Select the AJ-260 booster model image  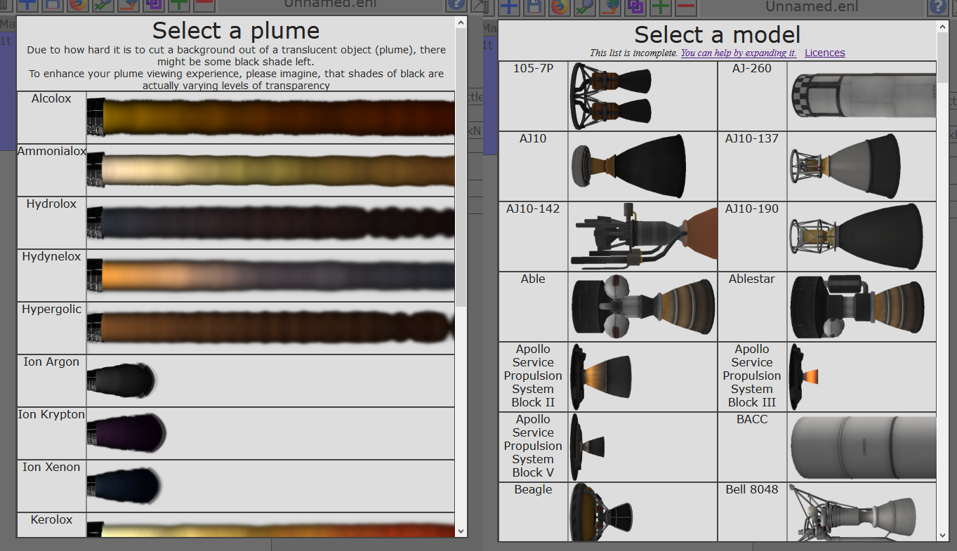pyautogui.click(x=863, y=96)
